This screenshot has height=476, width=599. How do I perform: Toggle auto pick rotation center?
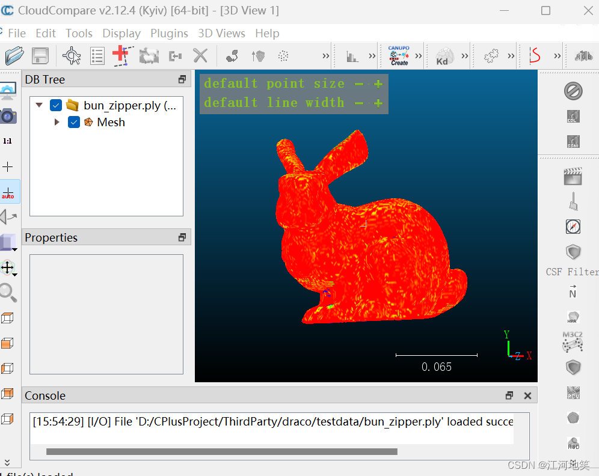[8, 192]
